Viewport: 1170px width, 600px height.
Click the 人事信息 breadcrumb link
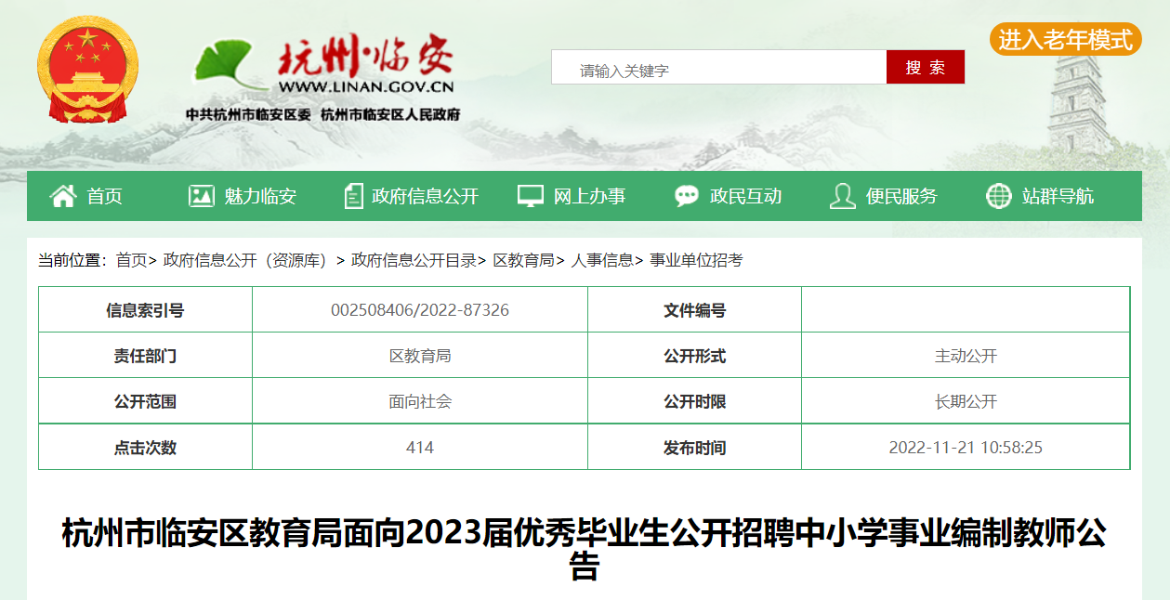click(x=602, y=260)
